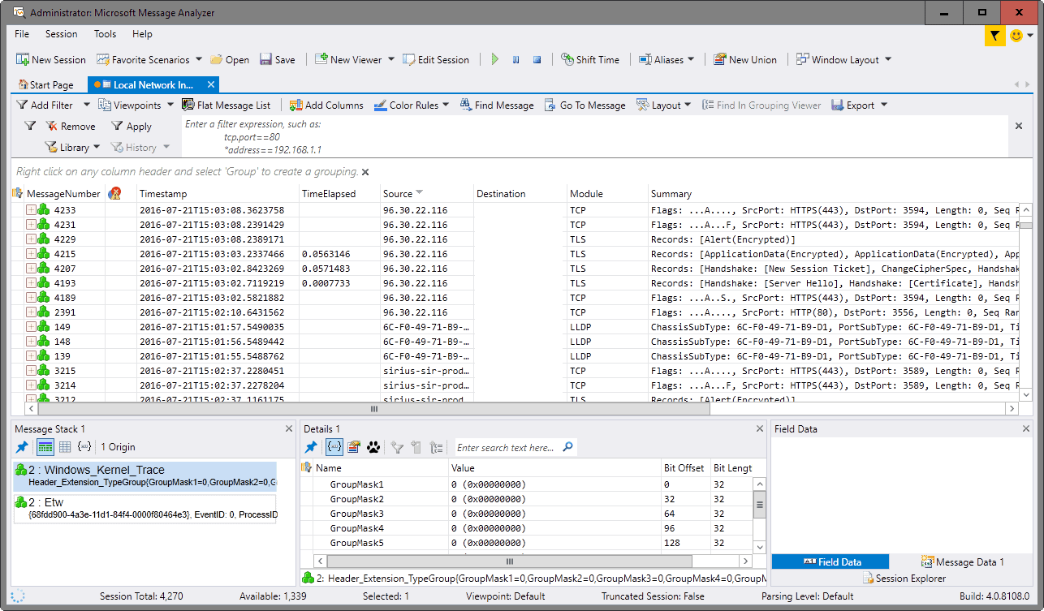This screenshot has width=1044, height=611.
Task: Stop the running session
Action: tap(537, 59)
